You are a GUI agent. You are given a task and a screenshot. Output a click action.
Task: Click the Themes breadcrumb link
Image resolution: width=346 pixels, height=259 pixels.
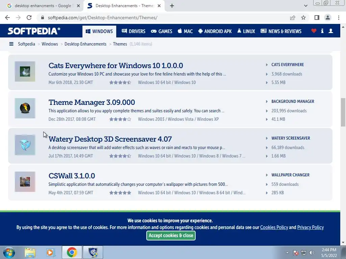(x=120, y=44)
